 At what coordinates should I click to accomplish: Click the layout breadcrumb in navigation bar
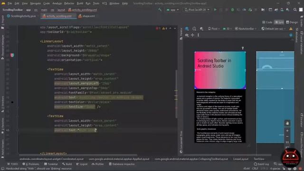61,9
